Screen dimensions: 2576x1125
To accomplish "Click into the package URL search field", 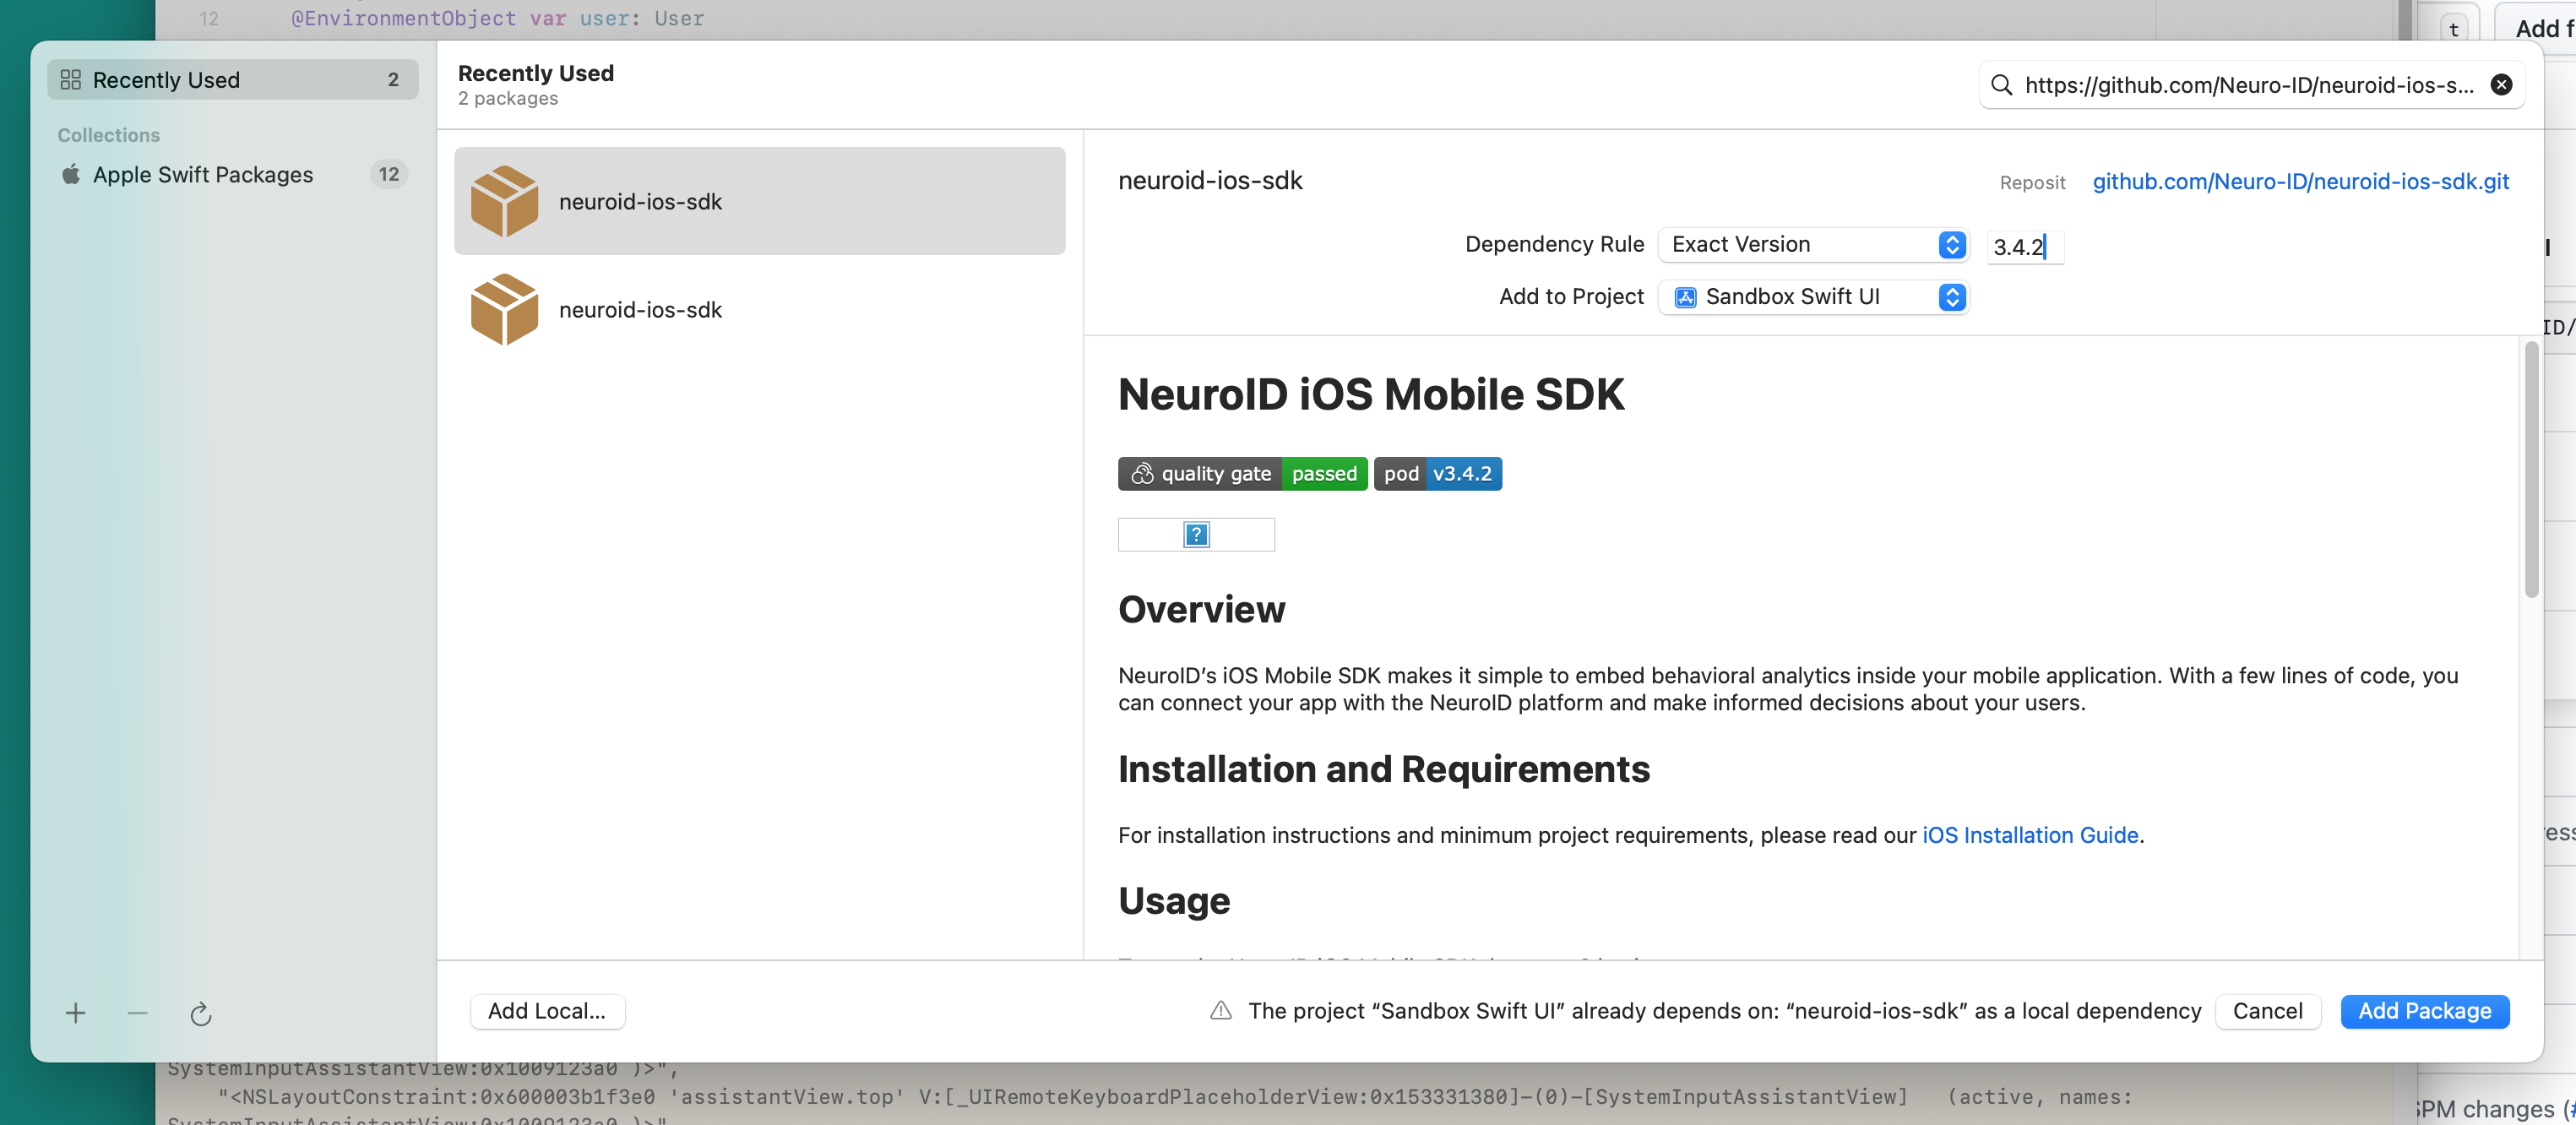I will pos(2250,85).
